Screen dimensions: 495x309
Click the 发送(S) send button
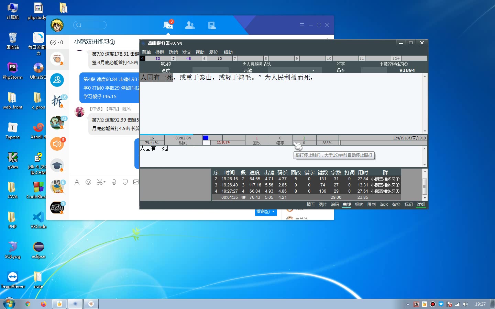click(263, 211)
